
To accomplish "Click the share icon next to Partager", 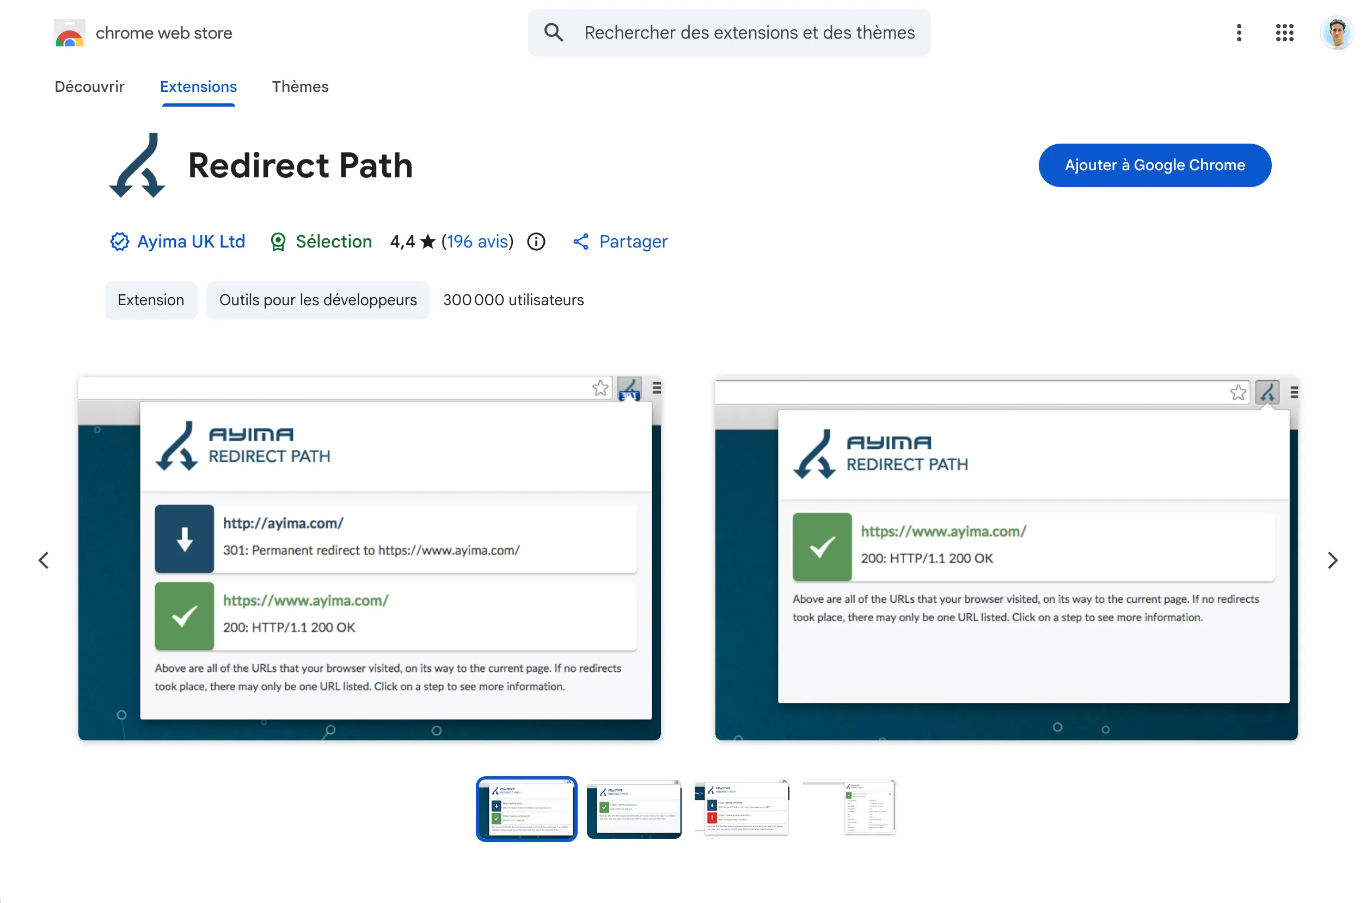I will [x=580, y=242].
